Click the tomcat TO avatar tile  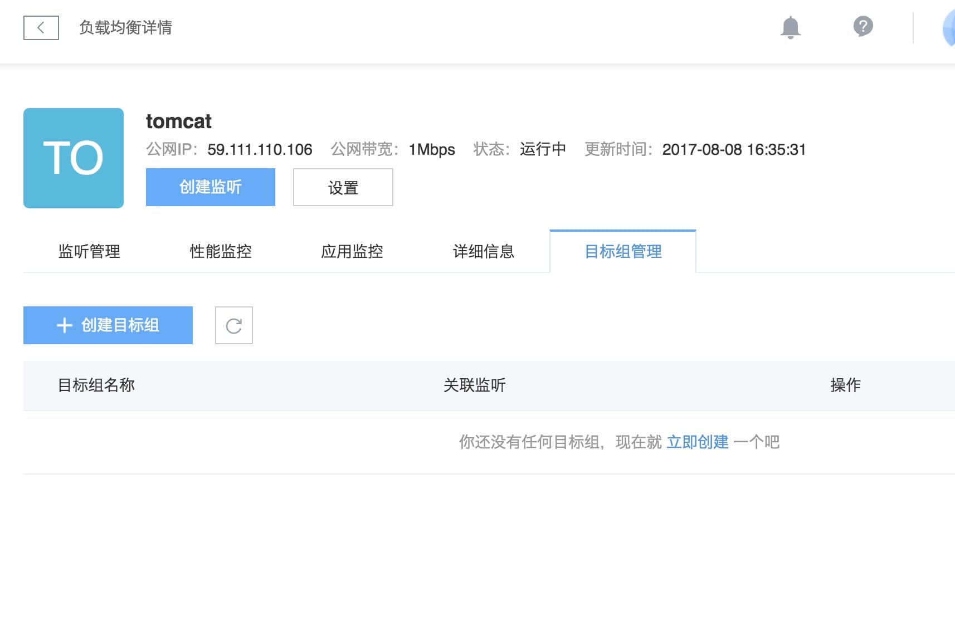click(74, 158)
